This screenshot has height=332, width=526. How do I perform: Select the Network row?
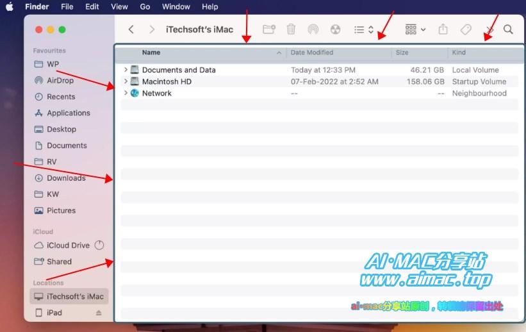(x=319, y=93)
